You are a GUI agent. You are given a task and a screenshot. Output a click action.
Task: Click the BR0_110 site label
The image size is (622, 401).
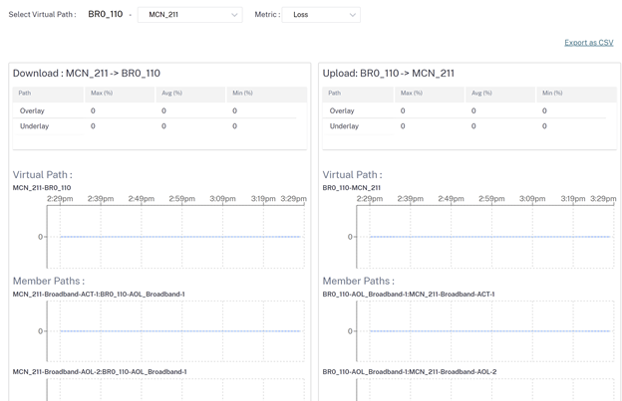(105, 14)
